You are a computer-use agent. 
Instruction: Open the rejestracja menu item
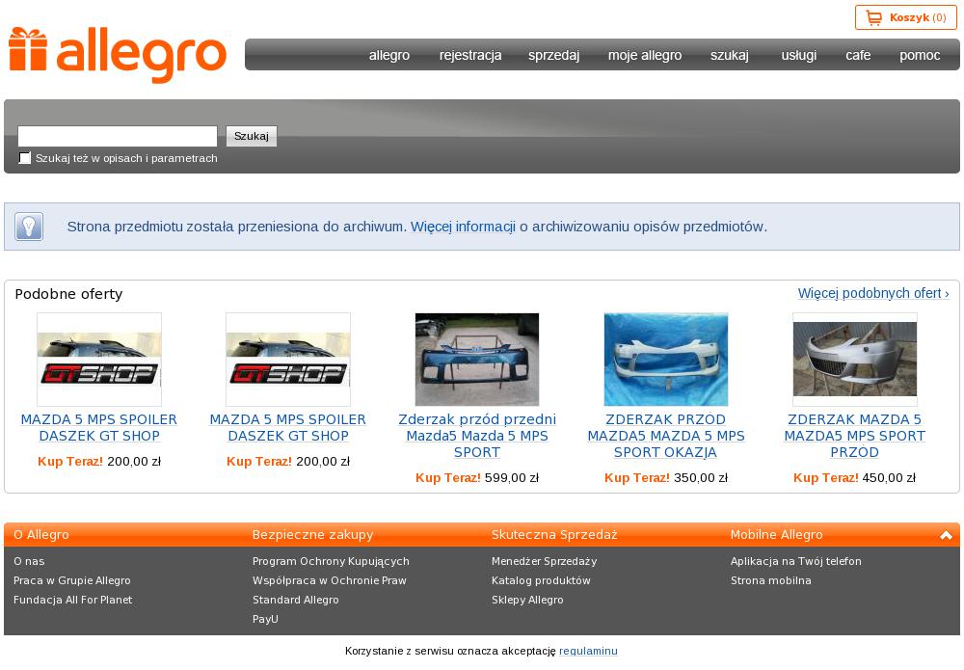point(470,55)
